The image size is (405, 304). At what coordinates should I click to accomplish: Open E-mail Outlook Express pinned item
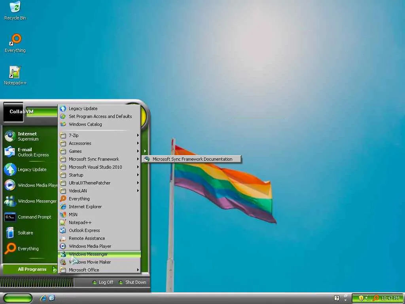pyautogui.click(x=30, y=152)
